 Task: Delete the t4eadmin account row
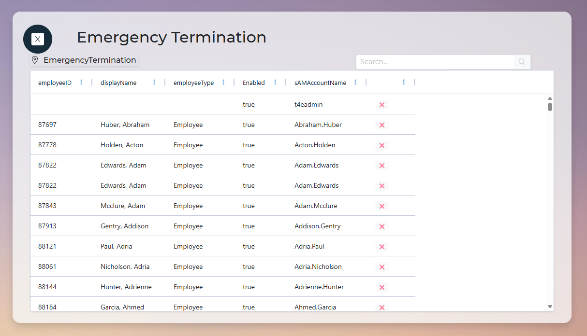[x=382, y=105]
